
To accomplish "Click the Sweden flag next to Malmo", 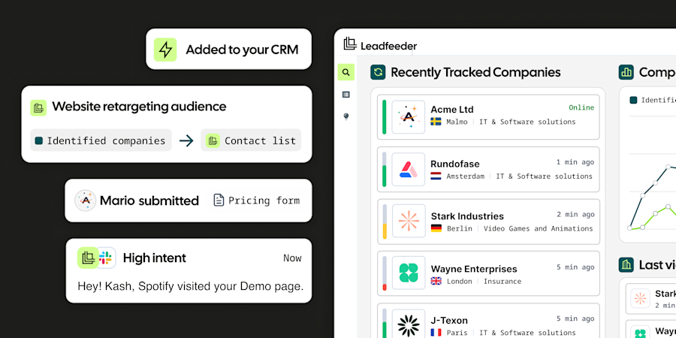I will point(436,122).
